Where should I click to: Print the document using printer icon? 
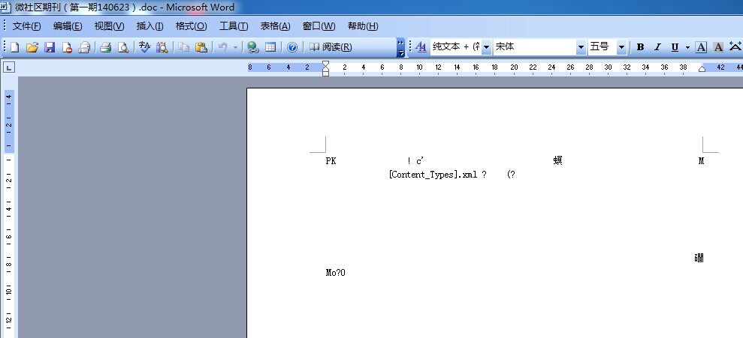coord(105,47)
